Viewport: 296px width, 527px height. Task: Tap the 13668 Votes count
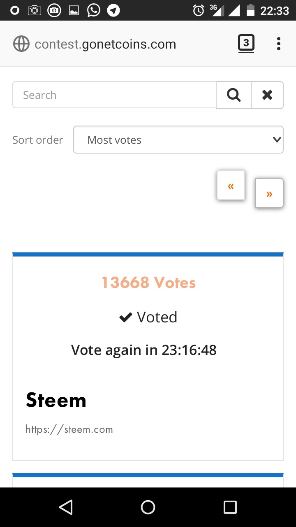pyautogui.click(x=148, y=282)
